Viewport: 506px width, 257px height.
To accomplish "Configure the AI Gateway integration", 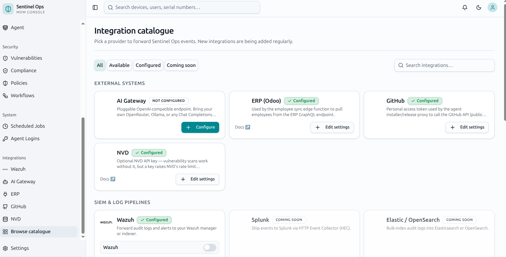I will (200, 127).
